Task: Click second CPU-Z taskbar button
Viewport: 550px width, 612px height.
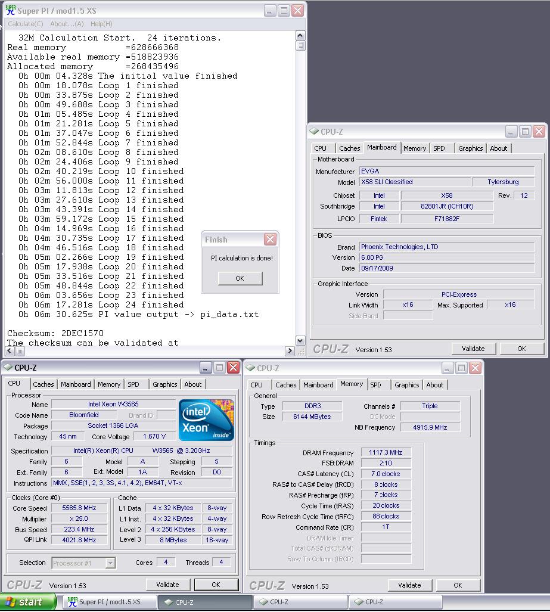Action: 300,602
